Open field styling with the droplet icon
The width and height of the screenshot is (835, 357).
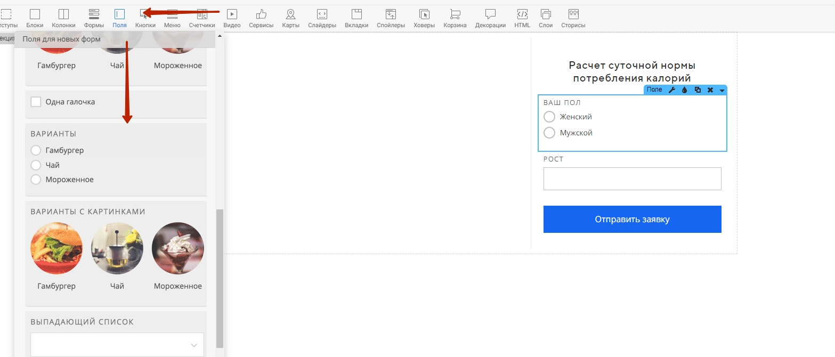click(685, 90)
